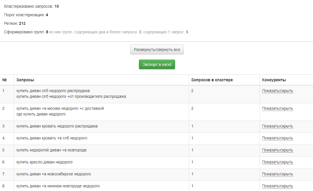The image size is (313, 191).
Task: Click the '№' column header
Action: 5,80
